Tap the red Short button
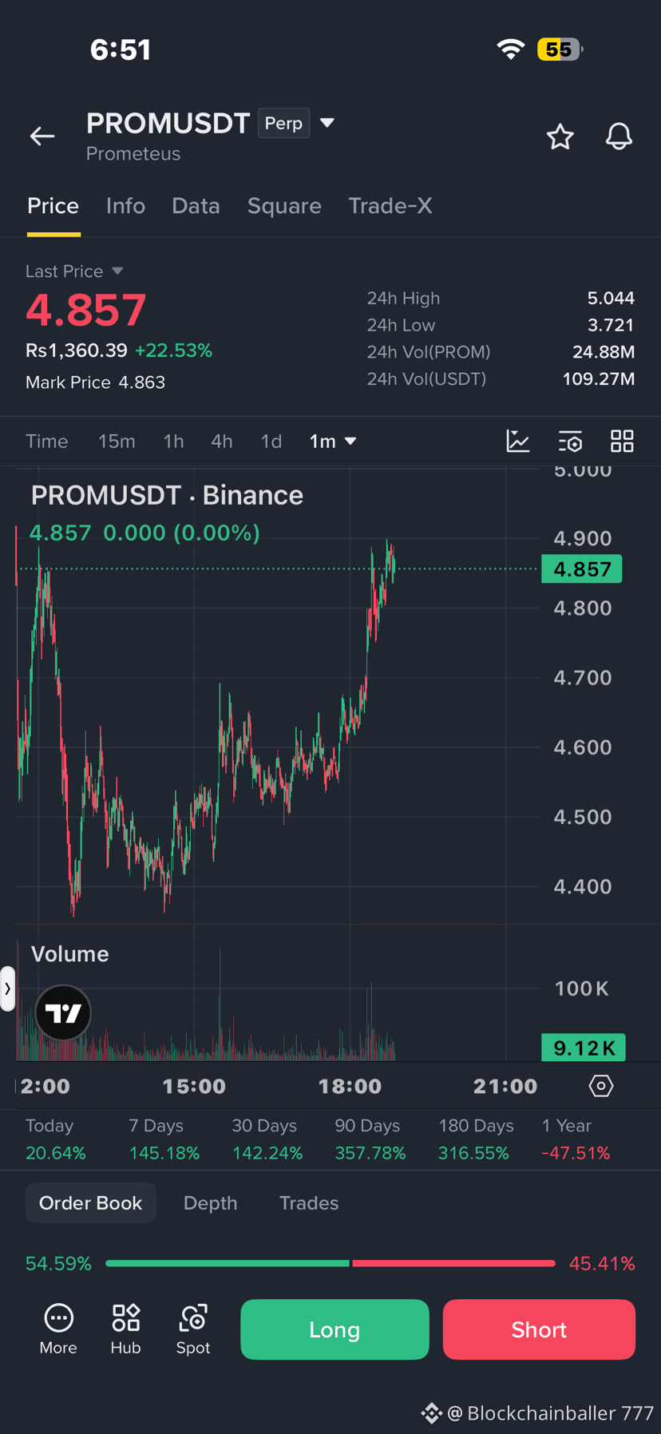This screenshot has width=661, height=1434. (x=539, y=1329)
